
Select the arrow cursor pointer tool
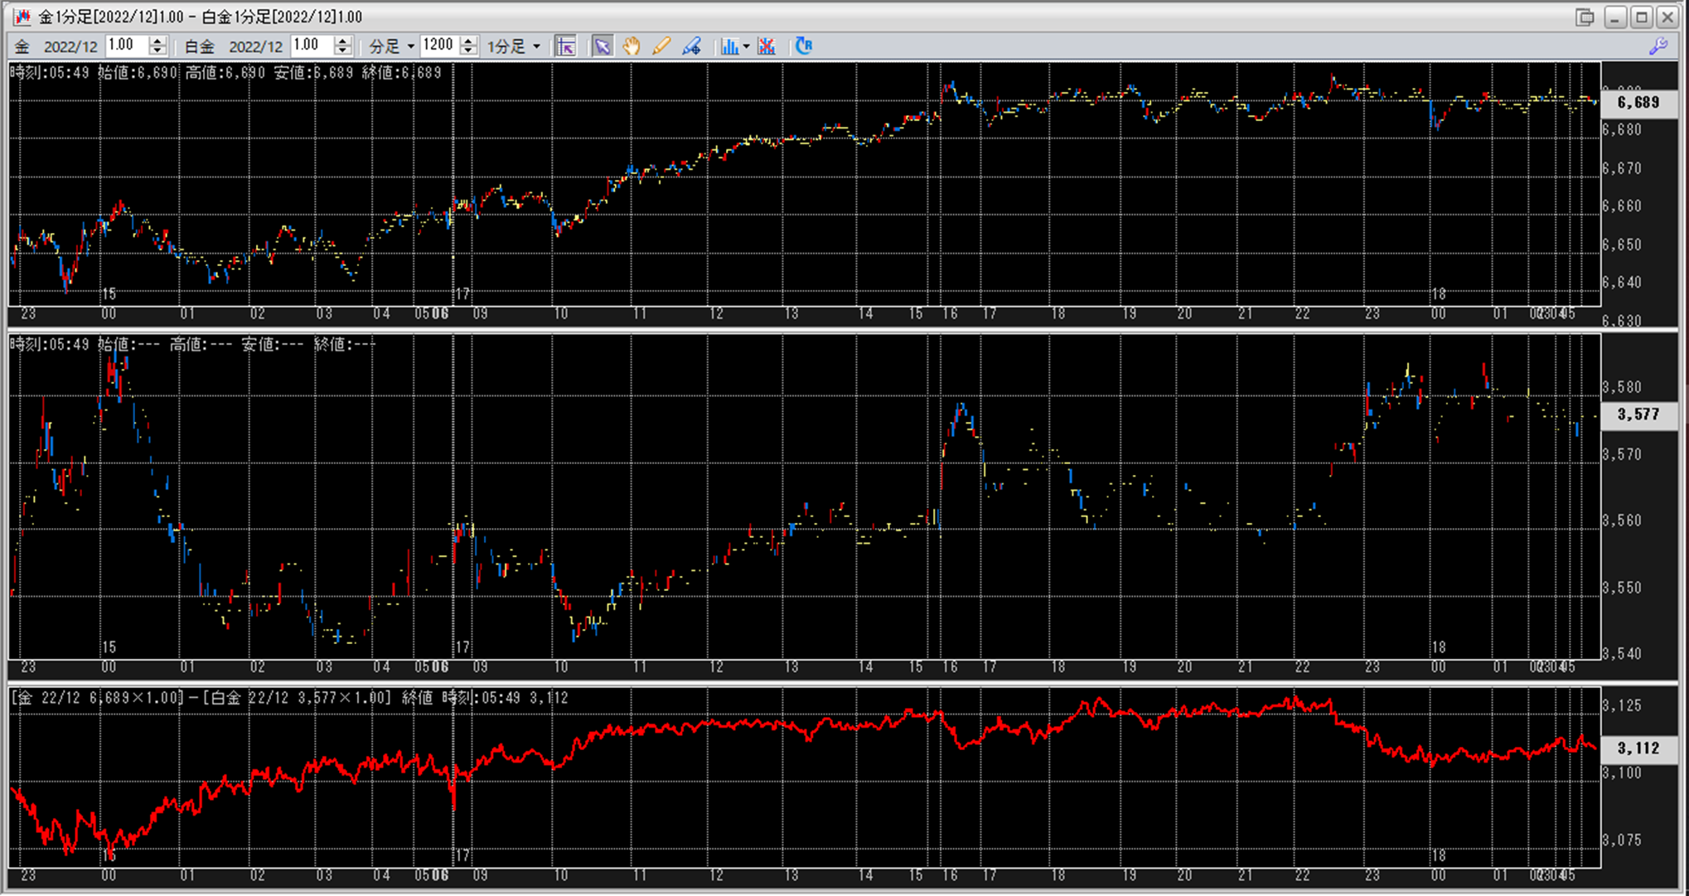click(603, 46)
